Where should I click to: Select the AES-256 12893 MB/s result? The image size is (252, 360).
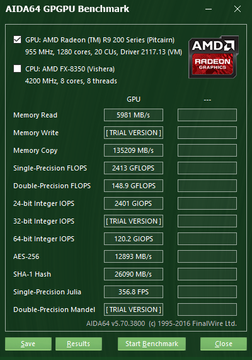coord(134,256)
